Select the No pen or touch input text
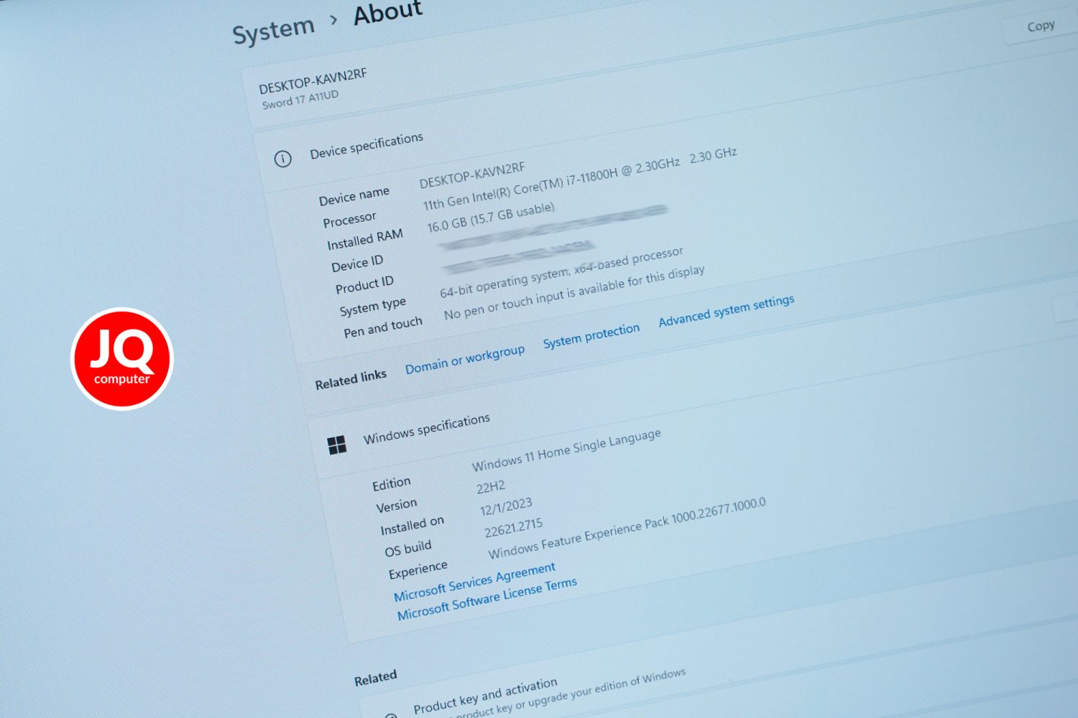Viewport: 1078px width, 718px height. click(x=573, y=293)
